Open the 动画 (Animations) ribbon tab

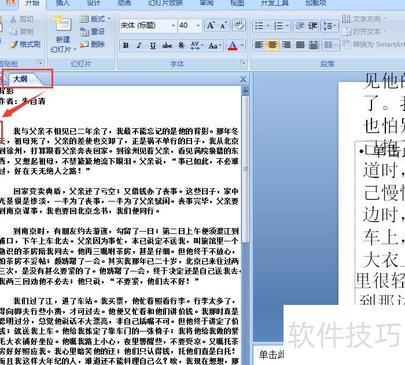[124, 3]
